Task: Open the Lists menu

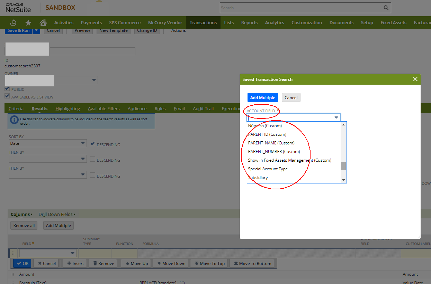Action: 229,23
